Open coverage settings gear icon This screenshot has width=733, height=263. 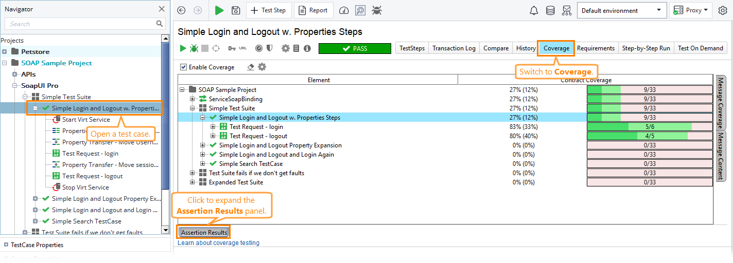pyautogui.click(x=262, y=67)
